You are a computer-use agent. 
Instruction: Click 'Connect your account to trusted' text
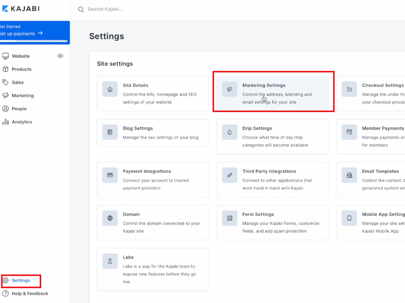click(156, 180)
